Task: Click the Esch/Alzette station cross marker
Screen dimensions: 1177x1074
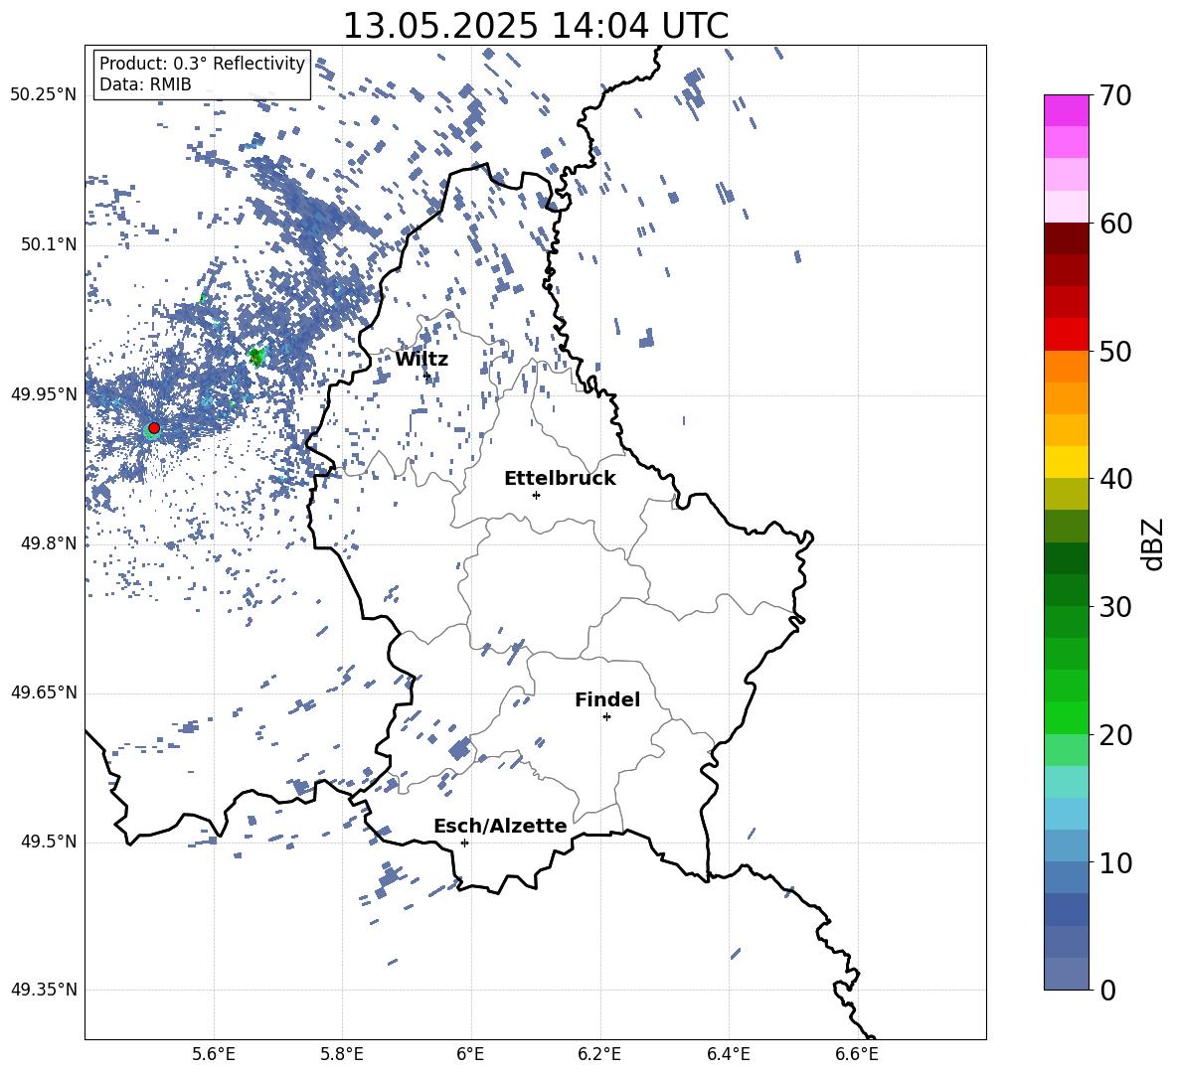Action: click(x=464, y=843)
